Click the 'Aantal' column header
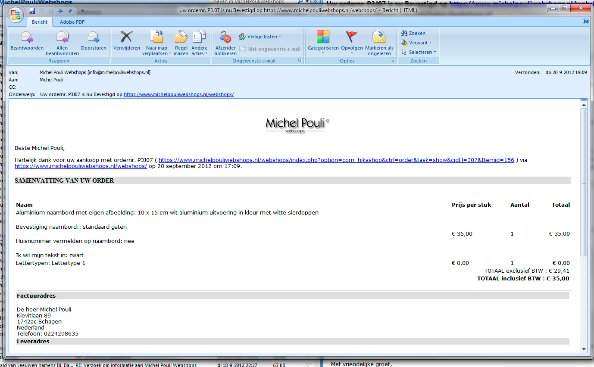The image size is (594, 367). [x=520, y=205]
